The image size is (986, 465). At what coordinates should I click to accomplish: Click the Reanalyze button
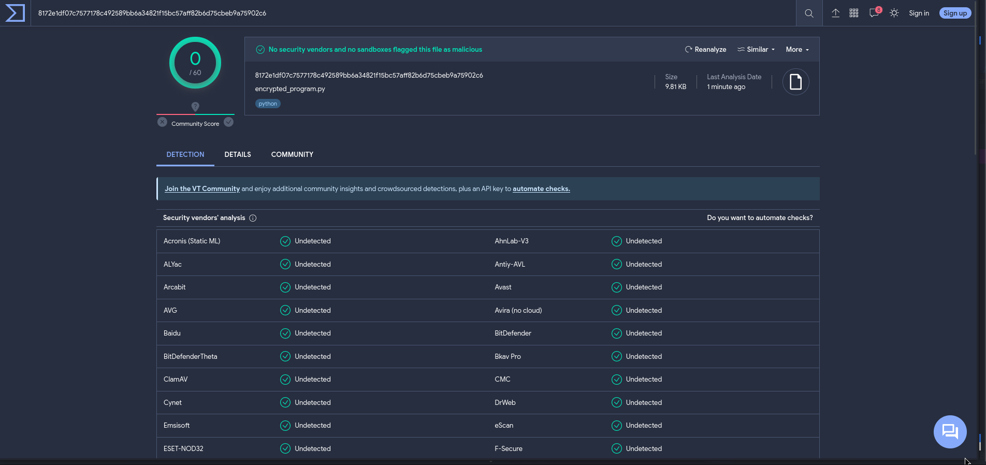pyautogui.click(x=705, y=50)
